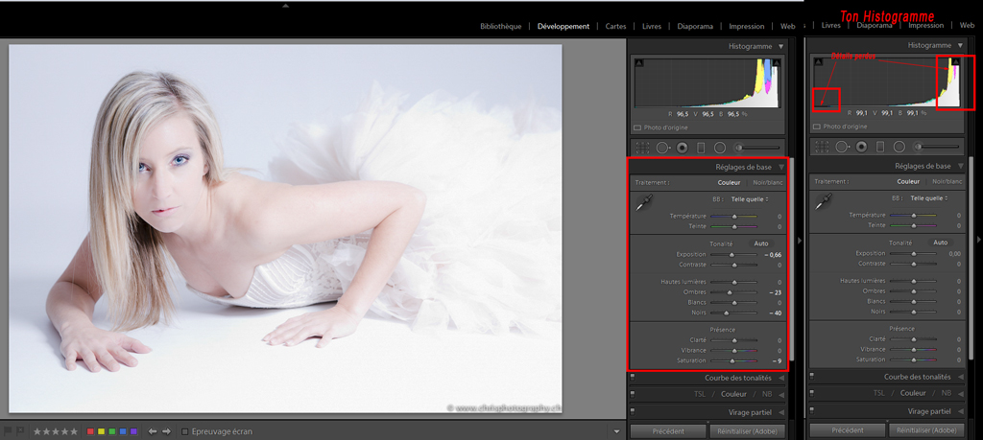Switch off left Courbe des tonalités panel toggle
This screenshot has width=983, height=440.
tap(634, 378)
